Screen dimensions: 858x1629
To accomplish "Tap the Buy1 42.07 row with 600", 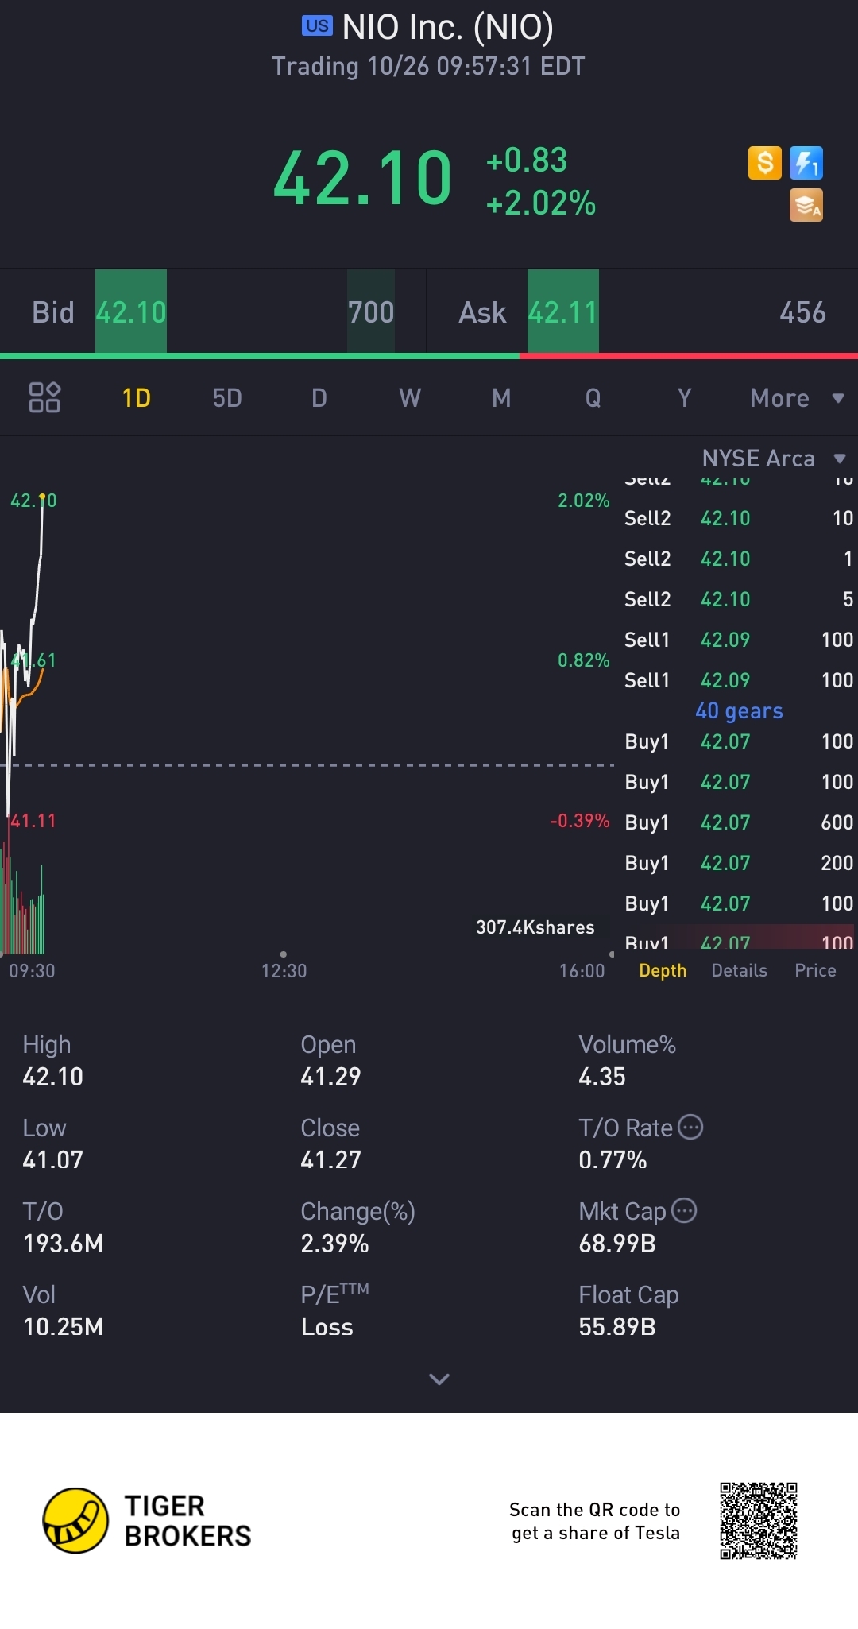I will tap(738, 822).
